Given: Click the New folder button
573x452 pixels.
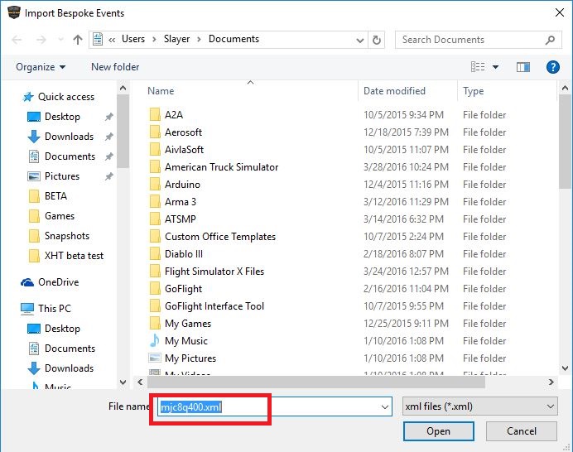Looking at the screenshot, I should pyautogui.click(x=115, y=67).
